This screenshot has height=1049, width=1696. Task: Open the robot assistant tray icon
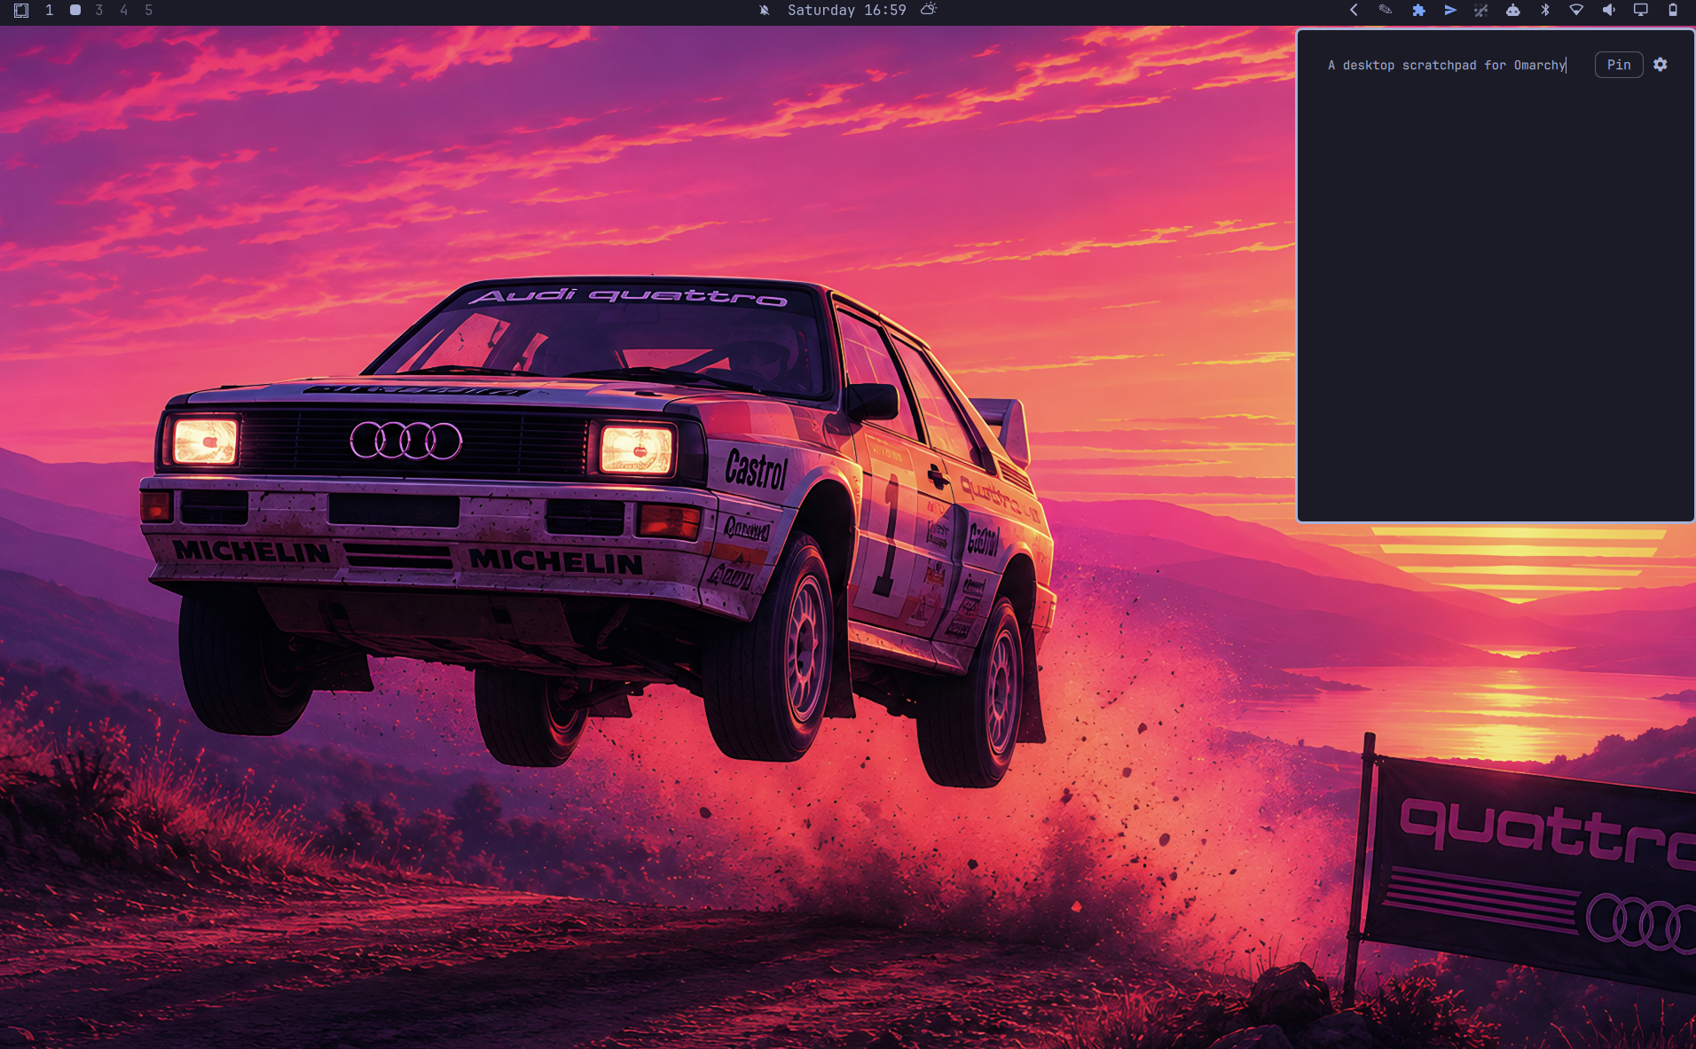(1513, 11)
